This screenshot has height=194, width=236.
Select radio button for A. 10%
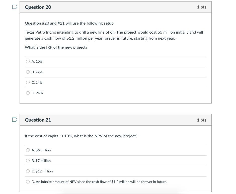click(x=28, y=61)
